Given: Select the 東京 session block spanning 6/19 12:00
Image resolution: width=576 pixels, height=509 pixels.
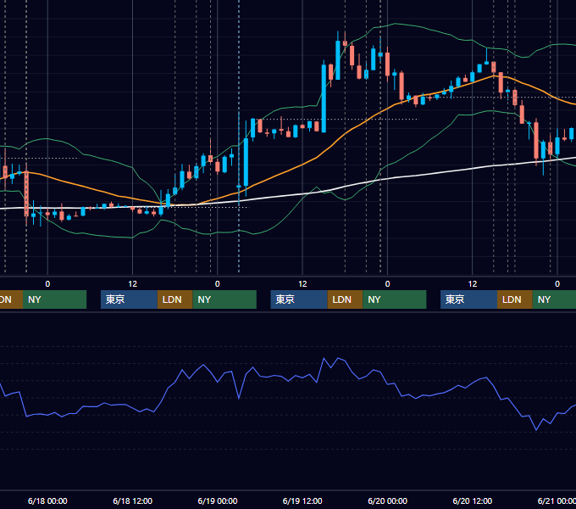Looking at the screenshot, I should coord(299,299).
